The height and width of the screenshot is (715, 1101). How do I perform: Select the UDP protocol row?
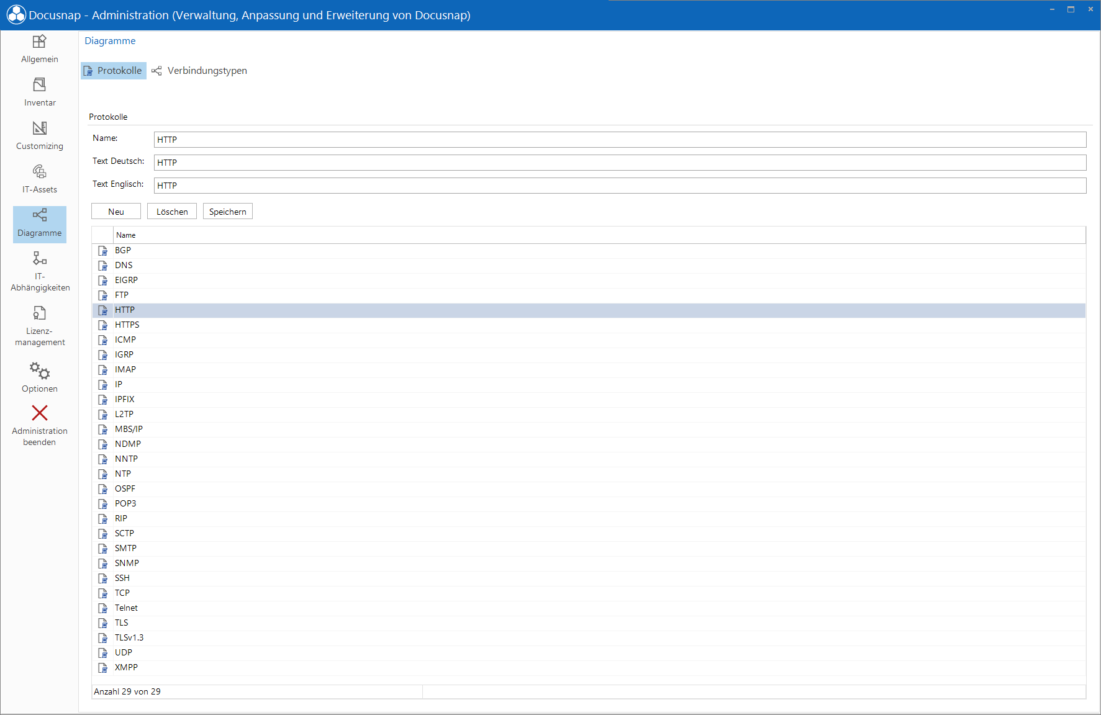point(589,653)
